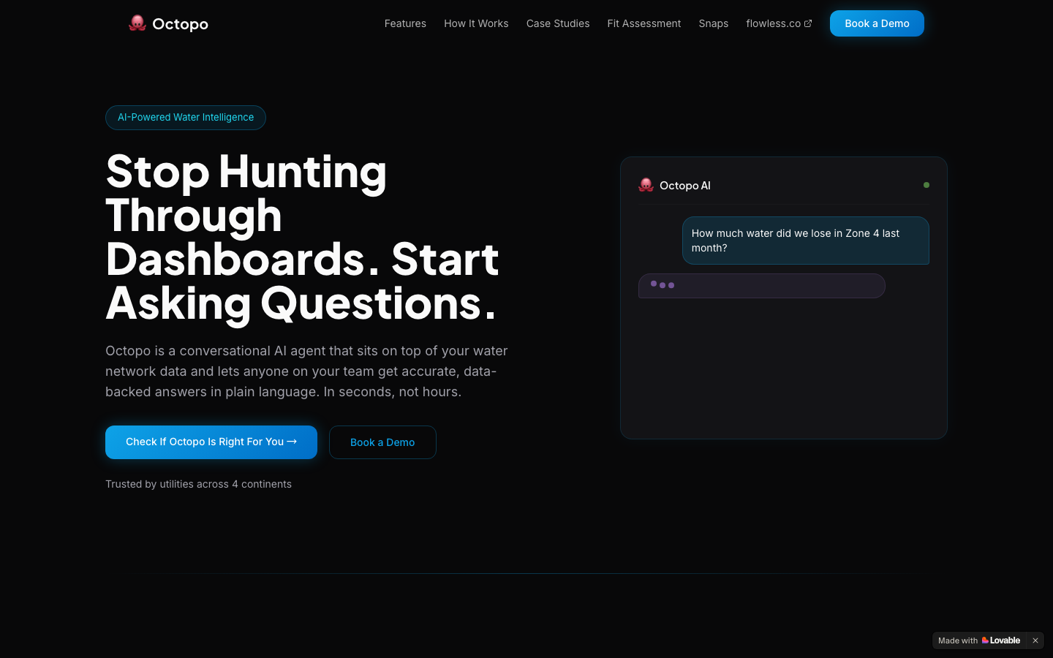Viewport: 1053px width, 658px height.
Task: Click the header Book a Demo button
Action: point(877,23)
